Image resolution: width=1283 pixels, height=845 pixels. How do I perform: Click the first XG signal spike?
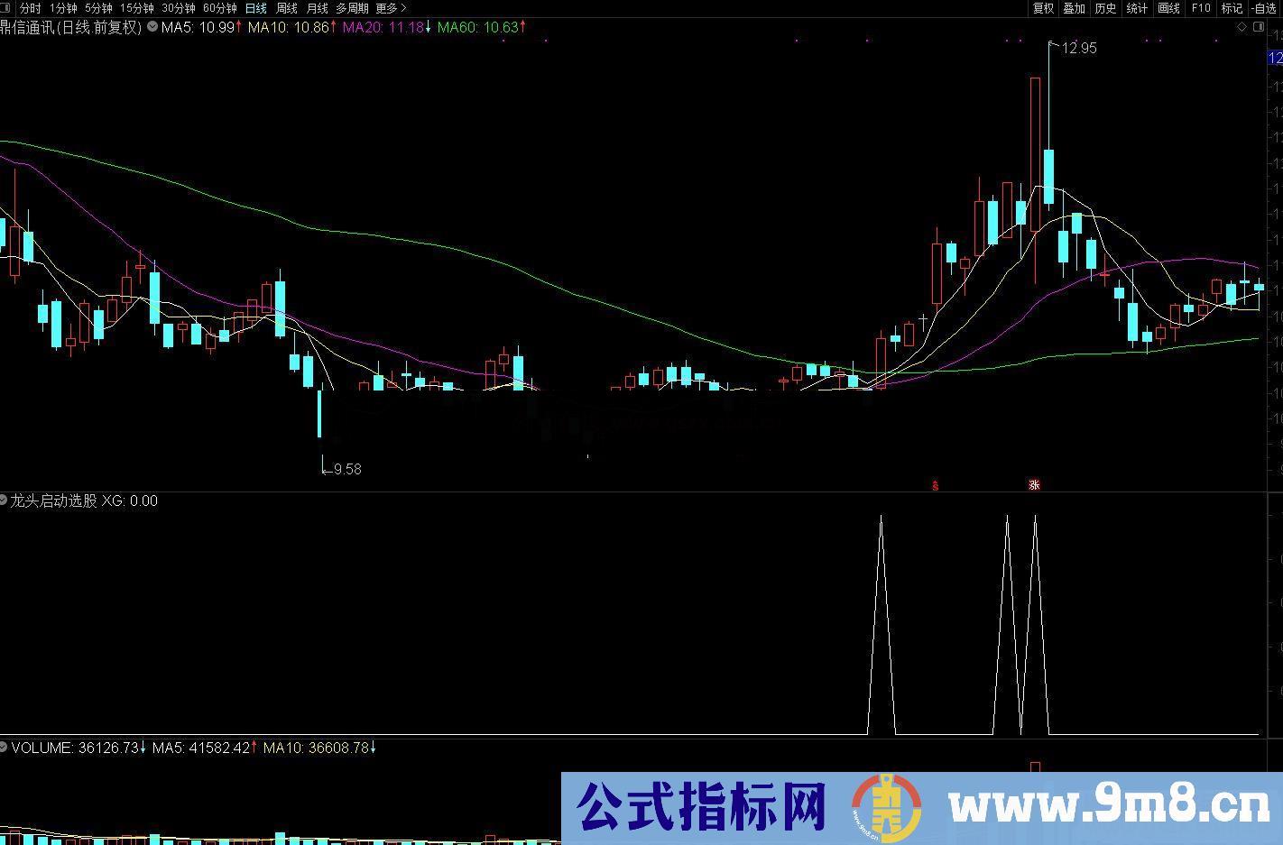click(x=881, y=624)
